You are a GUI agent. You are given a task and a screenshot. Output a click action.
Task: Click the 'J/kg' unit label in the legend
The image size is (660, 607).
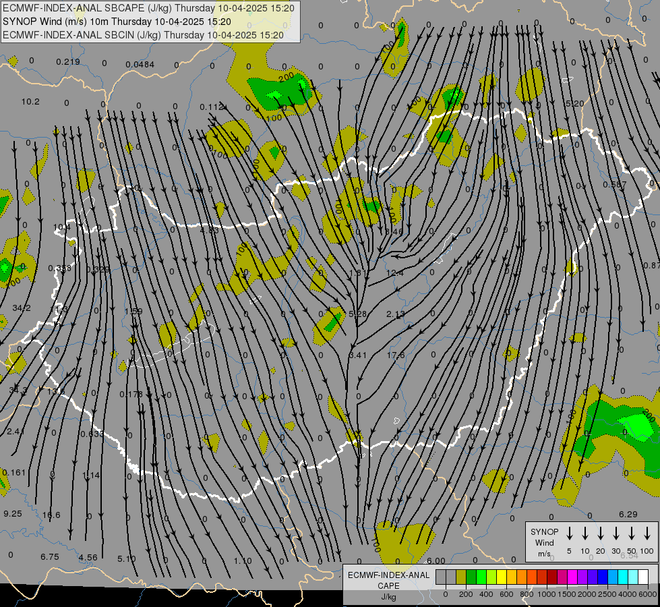388,597
